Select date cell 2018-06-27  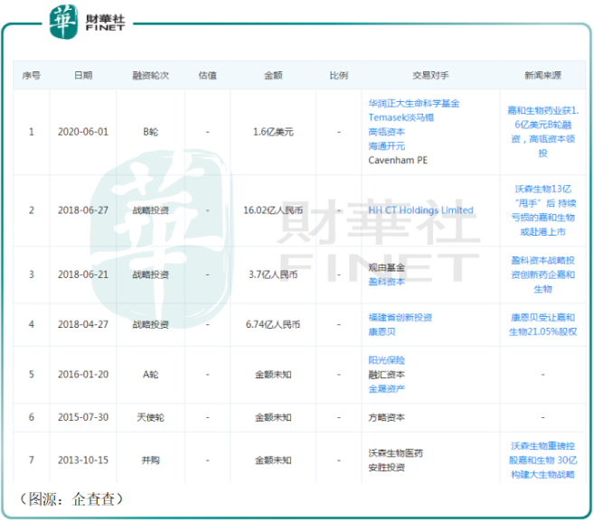pos(83,210)
